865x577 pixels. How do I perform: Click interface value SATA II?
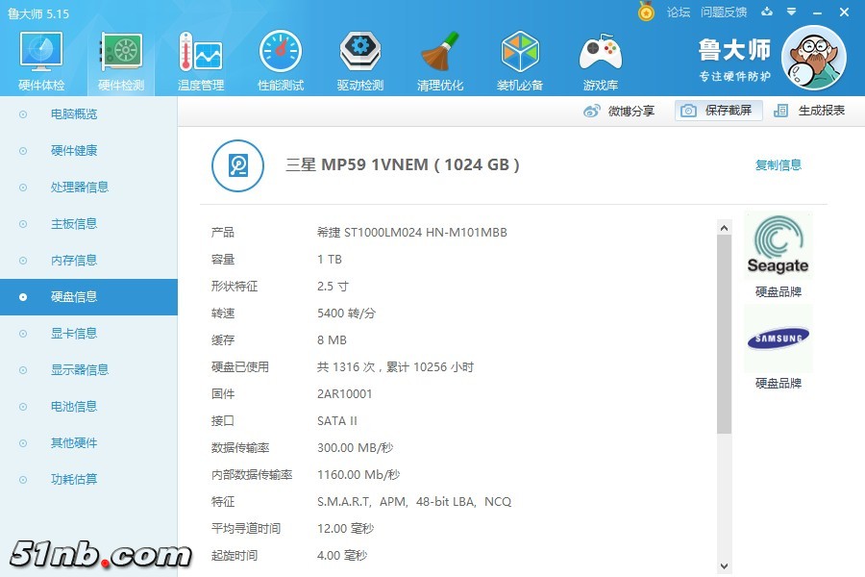tap(337, 421)
